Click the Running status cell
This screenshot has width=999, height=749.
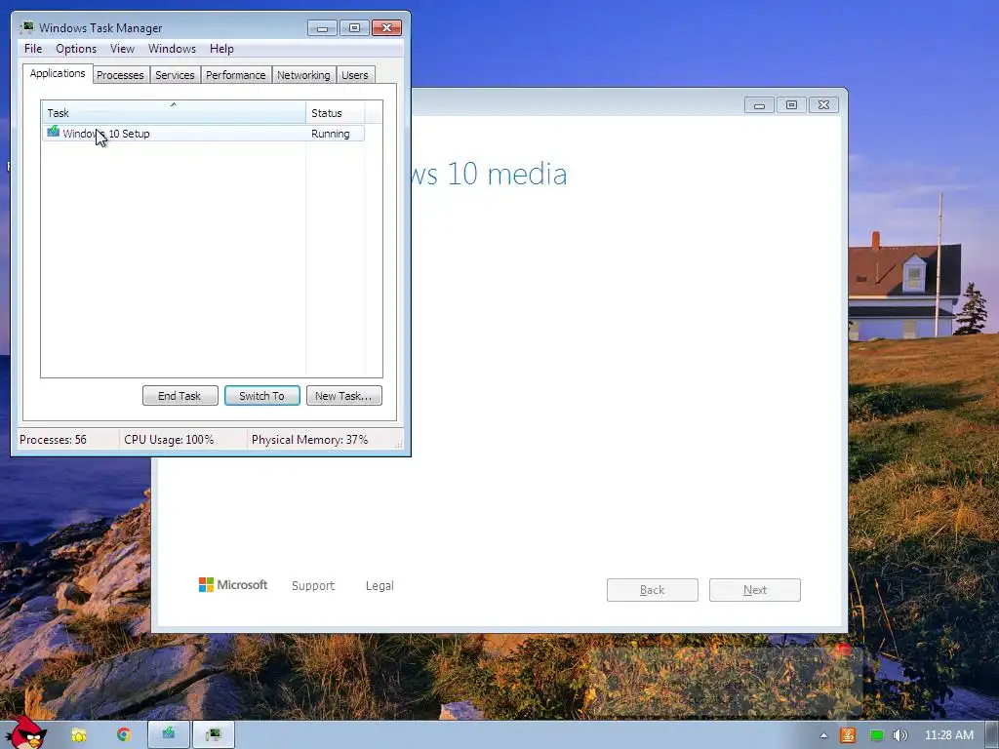click(331, 134)
